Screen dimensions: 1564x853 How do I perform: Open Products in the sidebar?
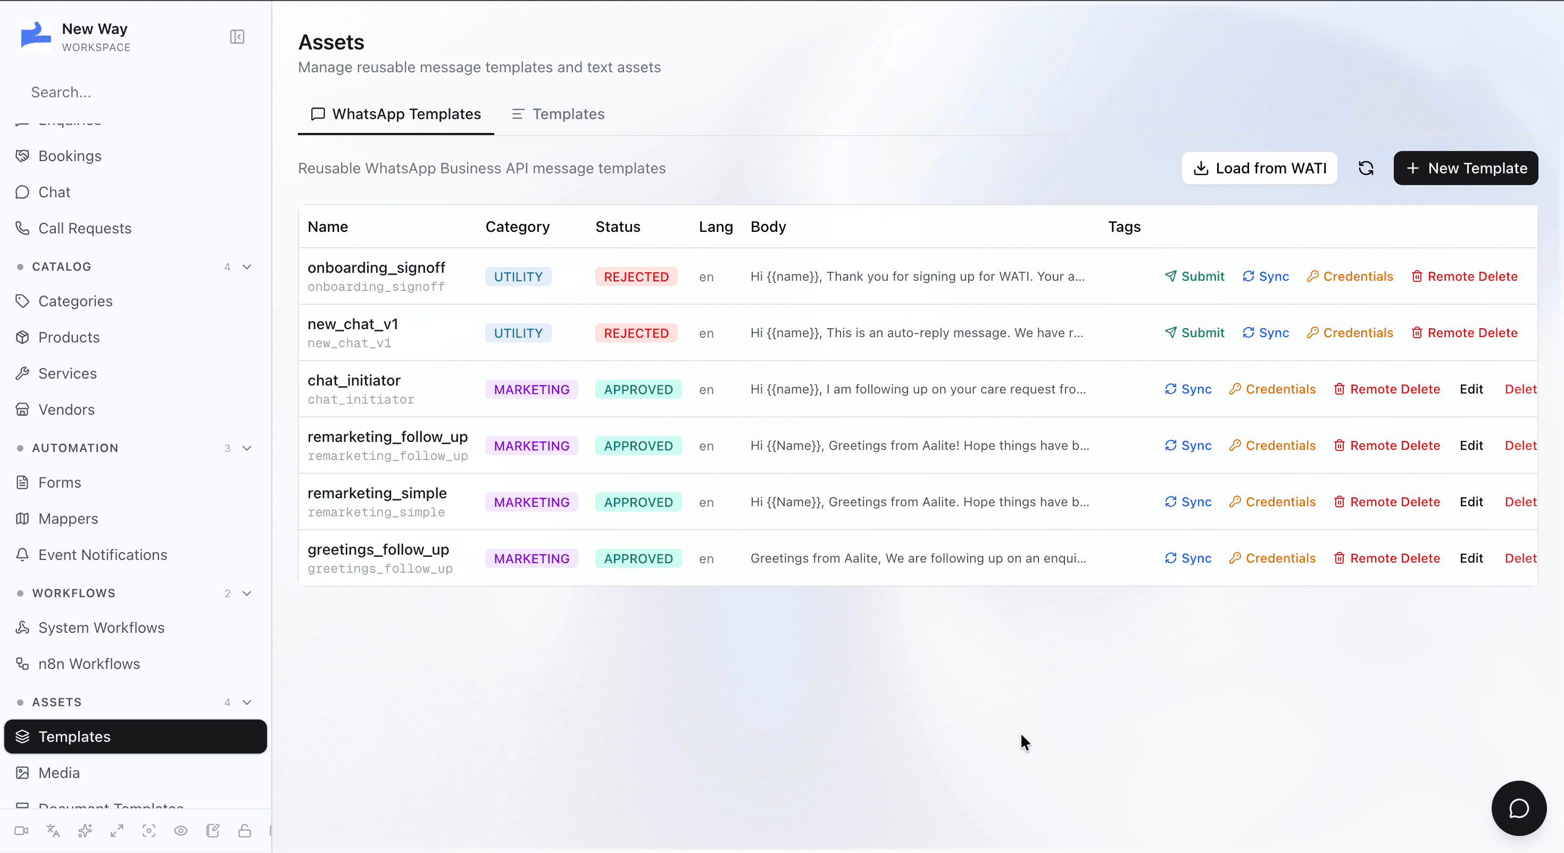[x=136, y=338]
